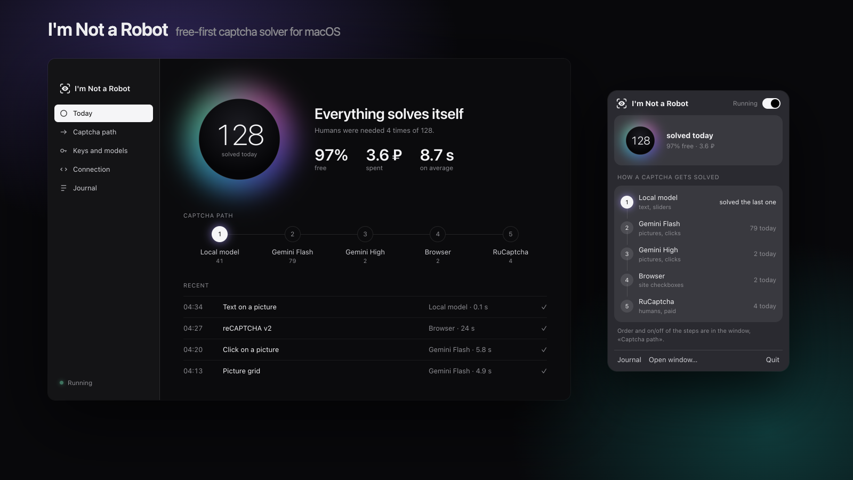Click the Today circle icon in sidebar
Screen dimensions: 853x480
coord(64,113)
